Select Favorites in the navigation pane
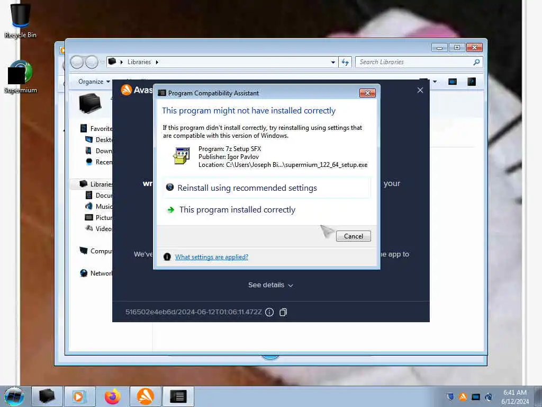Viewport: 542px width, 407px height. point(96,128)
